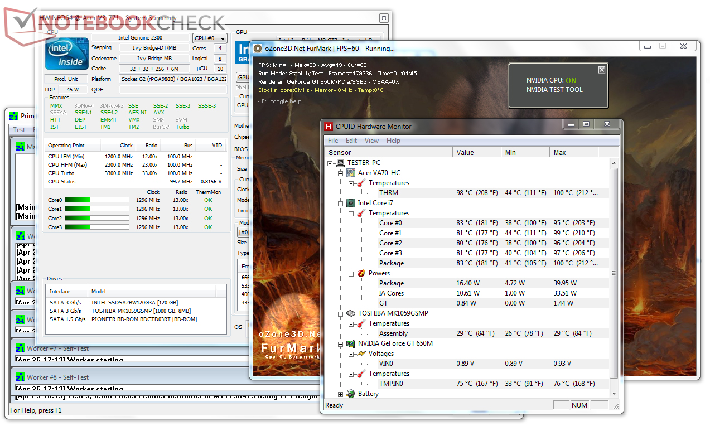Select the Core #3 temperature row
This screenshot has height=426, width=710.
pos(467,253)
